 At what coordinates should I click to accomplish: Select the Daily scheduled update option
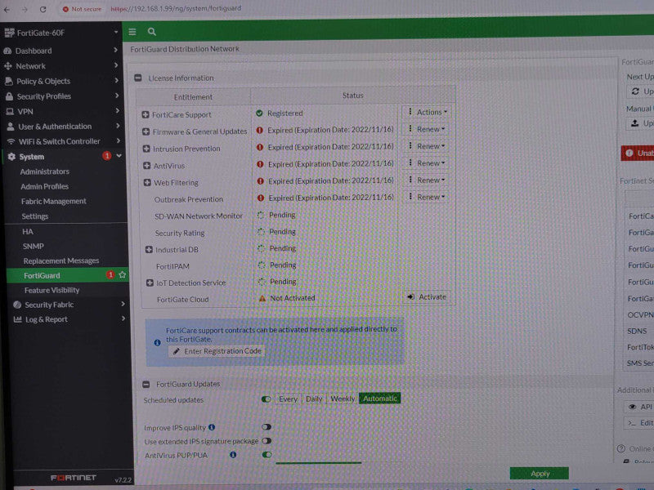[x=314, y=399]
